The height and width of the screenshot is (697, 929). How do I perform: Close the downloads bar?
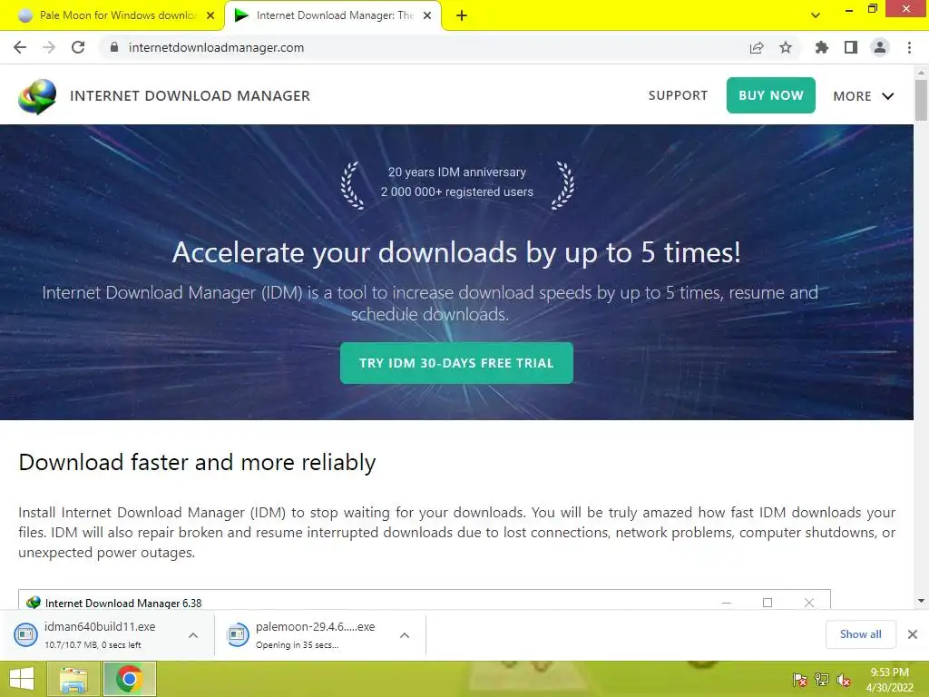tap(913, 634)
